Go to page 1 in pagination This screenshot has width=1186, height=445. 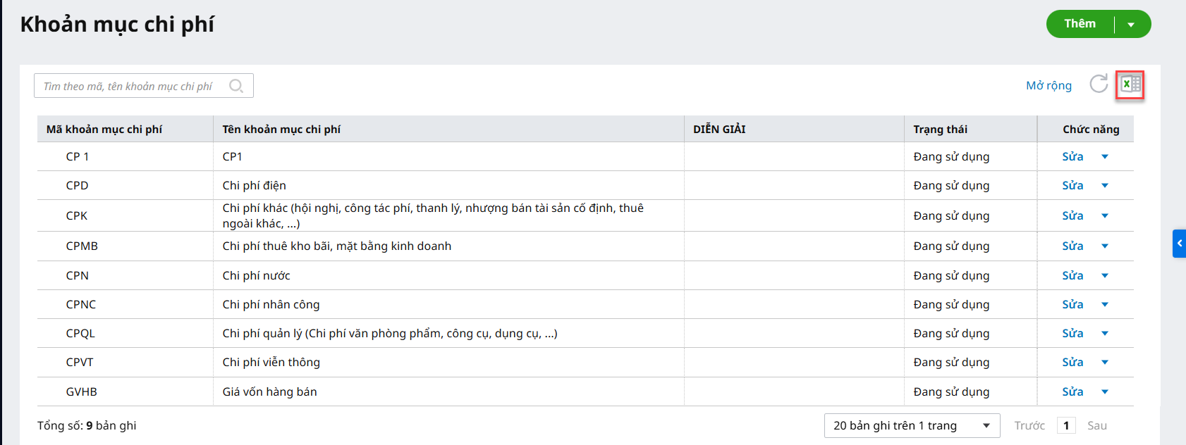1066,425
